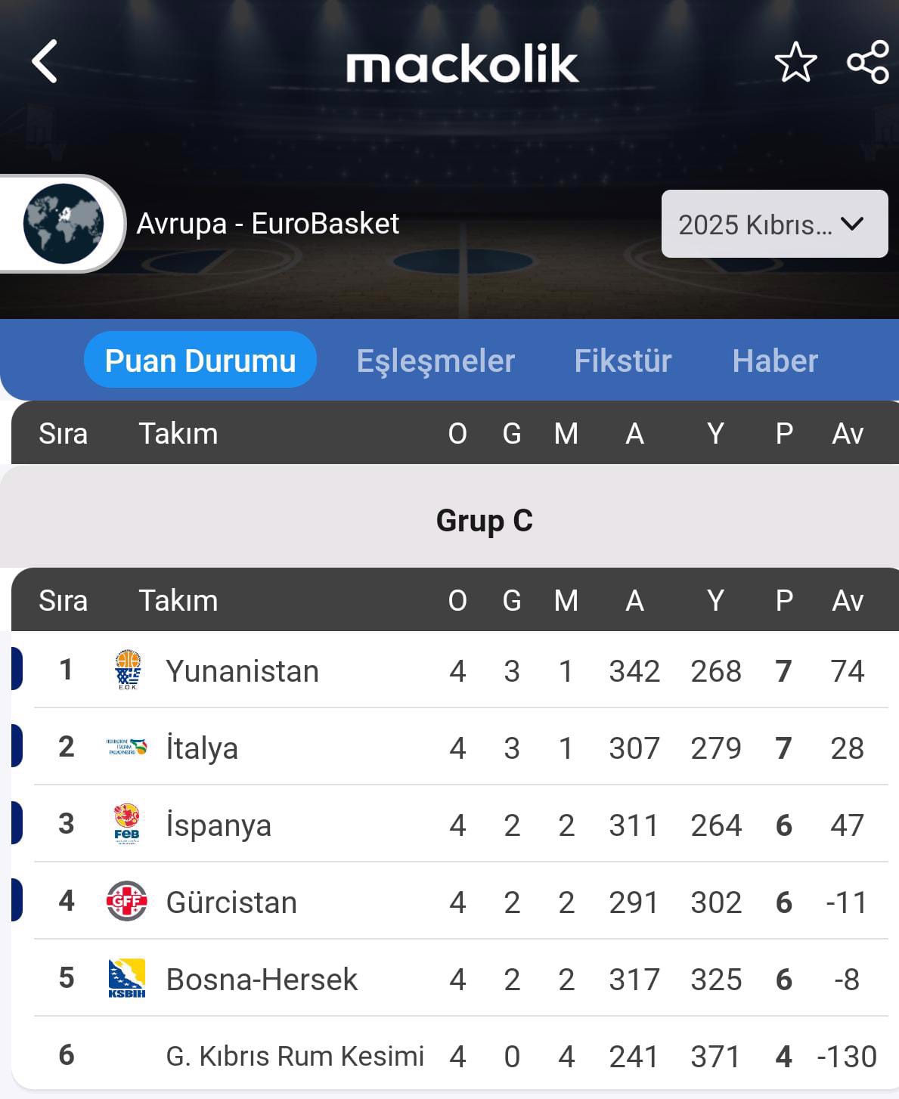The height and width of the screenshot is (1099, 899).
Task: Switch to the Eşleşmeler tab
Action: click(x=436, y=361)
